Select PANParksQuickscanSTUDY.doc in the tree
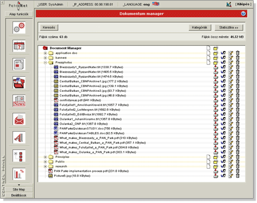This screenshot has width=257, height=203. tap(90, 128)
